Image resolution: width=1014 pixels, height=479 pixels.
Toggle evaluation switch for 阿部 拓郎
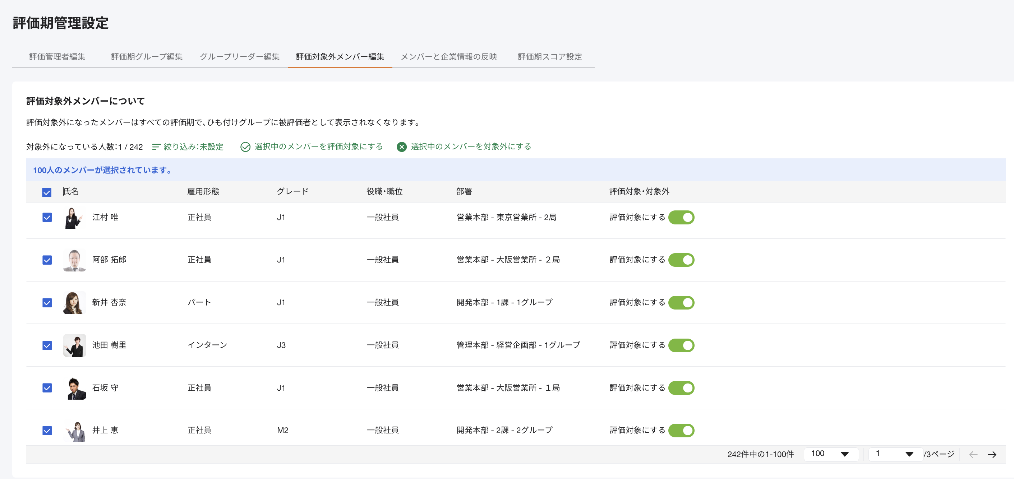click(681, 260)
